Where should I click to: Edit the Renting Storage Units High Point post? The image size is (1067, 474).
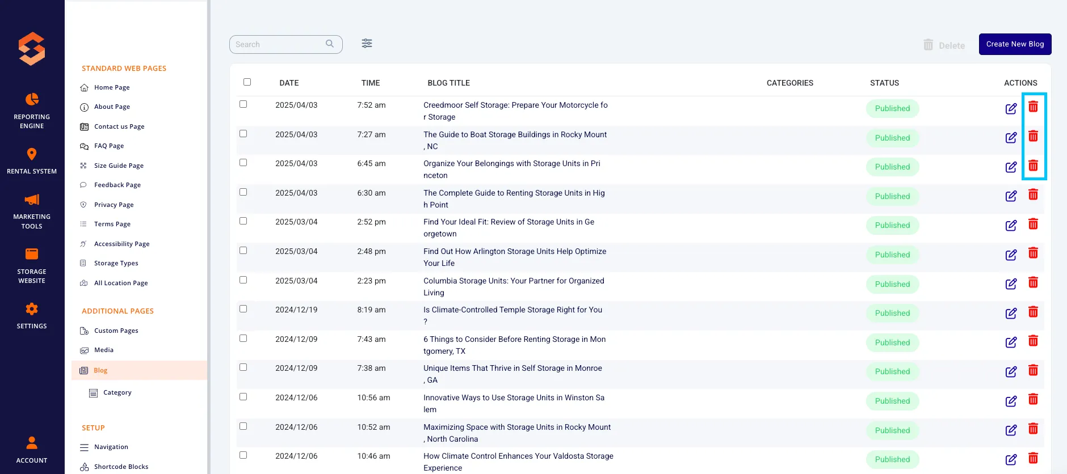pos(1011,196)
